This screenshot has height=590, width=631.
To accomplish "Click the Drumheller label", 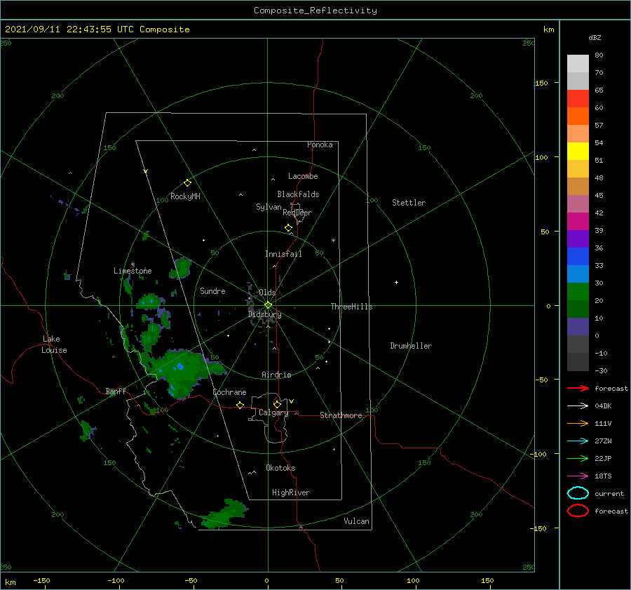I will coord(411,346).
